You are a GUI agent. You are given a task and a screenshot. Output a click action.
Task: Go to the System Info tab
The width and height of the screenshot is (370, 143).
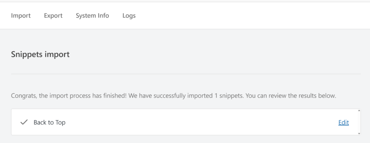(92, 16)
